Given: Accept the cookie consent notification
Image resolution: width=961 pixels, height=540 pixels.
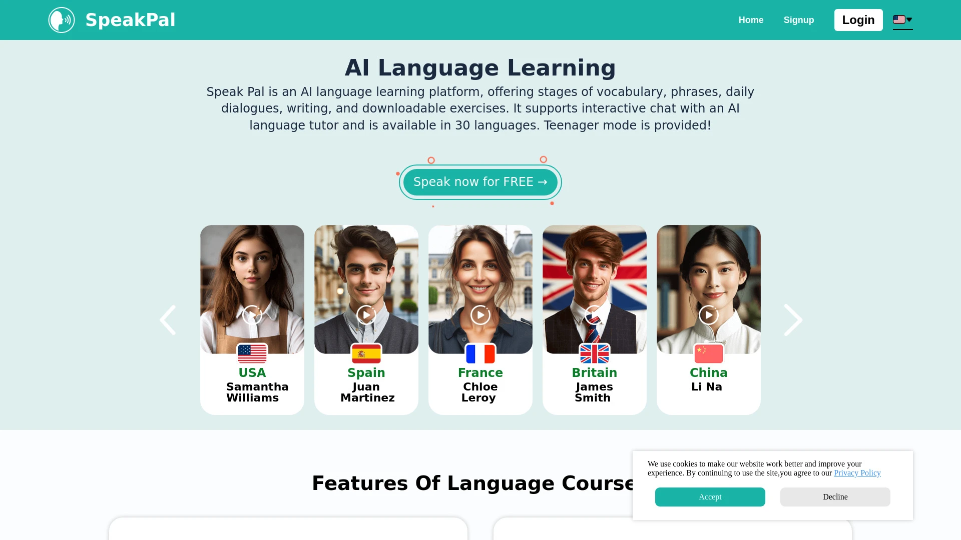Looking at the screenshot, I should 710,496.
